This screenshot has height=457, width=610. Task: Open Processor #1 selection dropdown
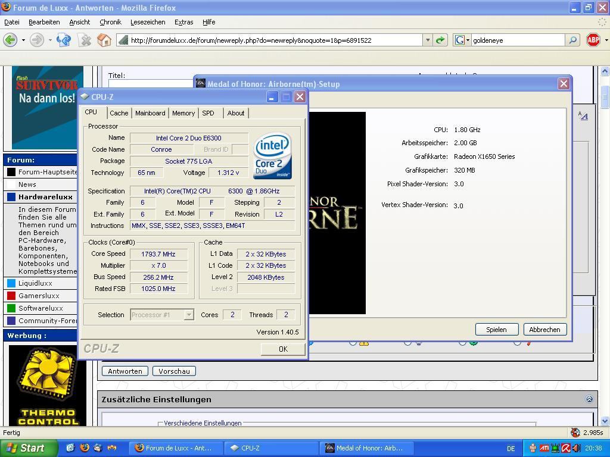coord(189,315)
